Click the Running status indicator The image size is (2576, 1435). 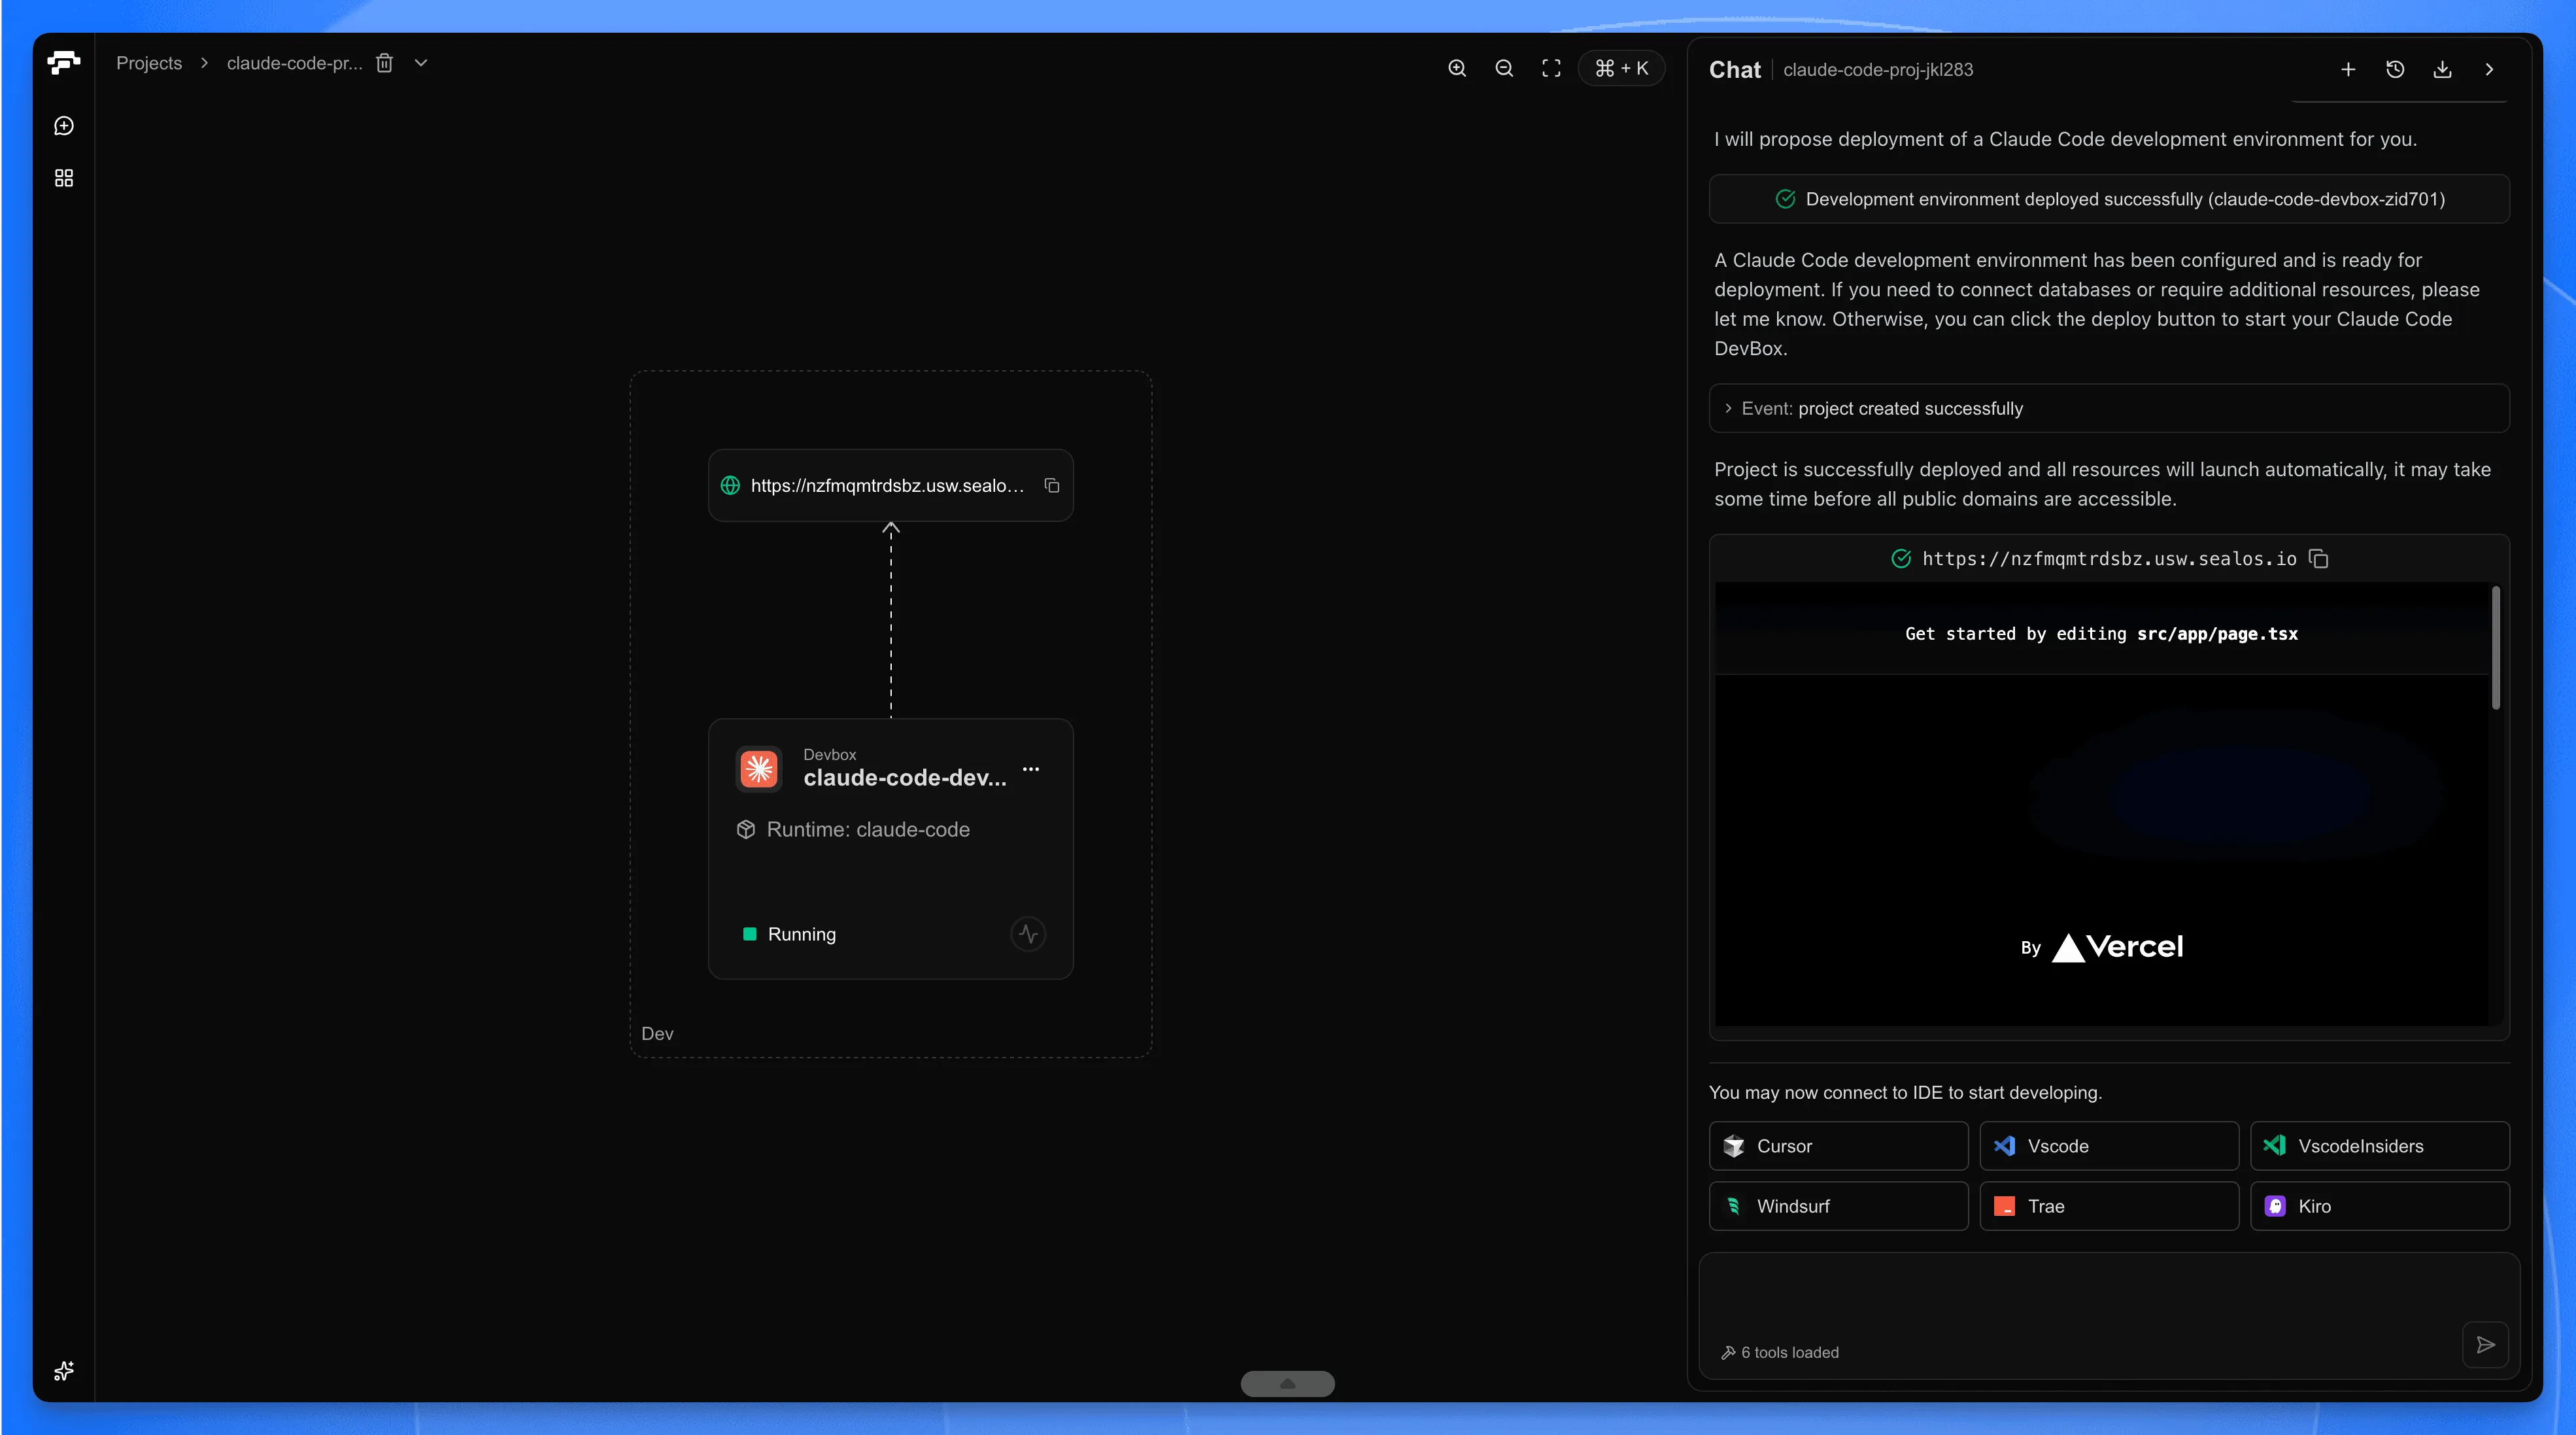click(x=790, y=933)
